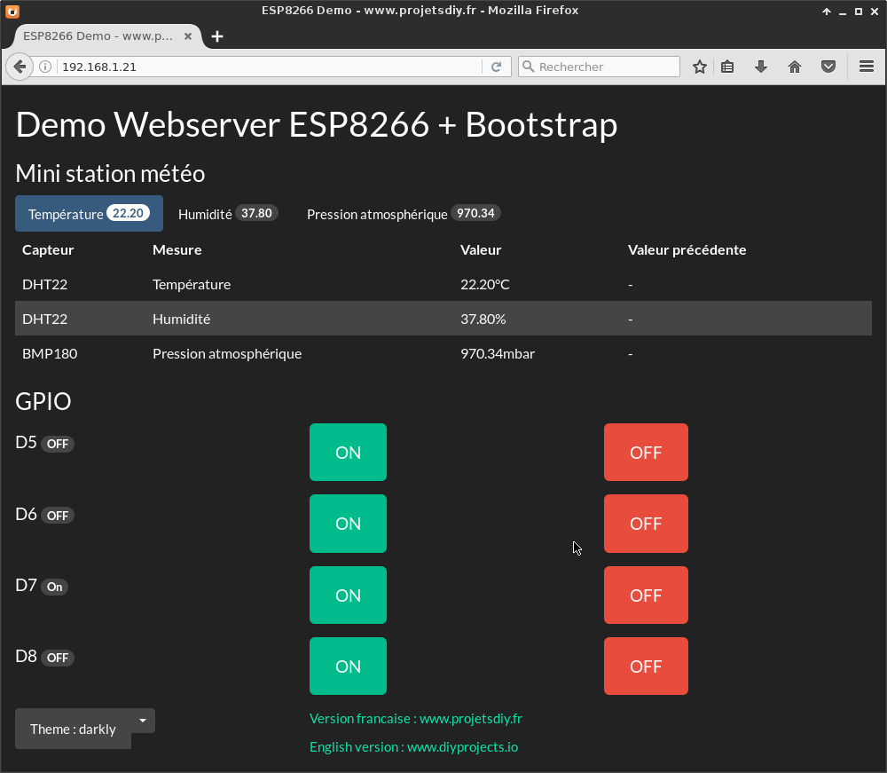Turn D5 on with green ON button
The height and width of the screenshot is (773, 887).
(348, 453)
